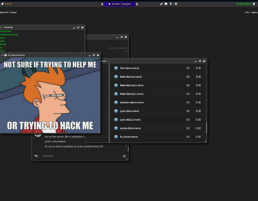Minimize the file explorer window
The height and width of the screenshot is (201, 258).
(x=196, y=61)
